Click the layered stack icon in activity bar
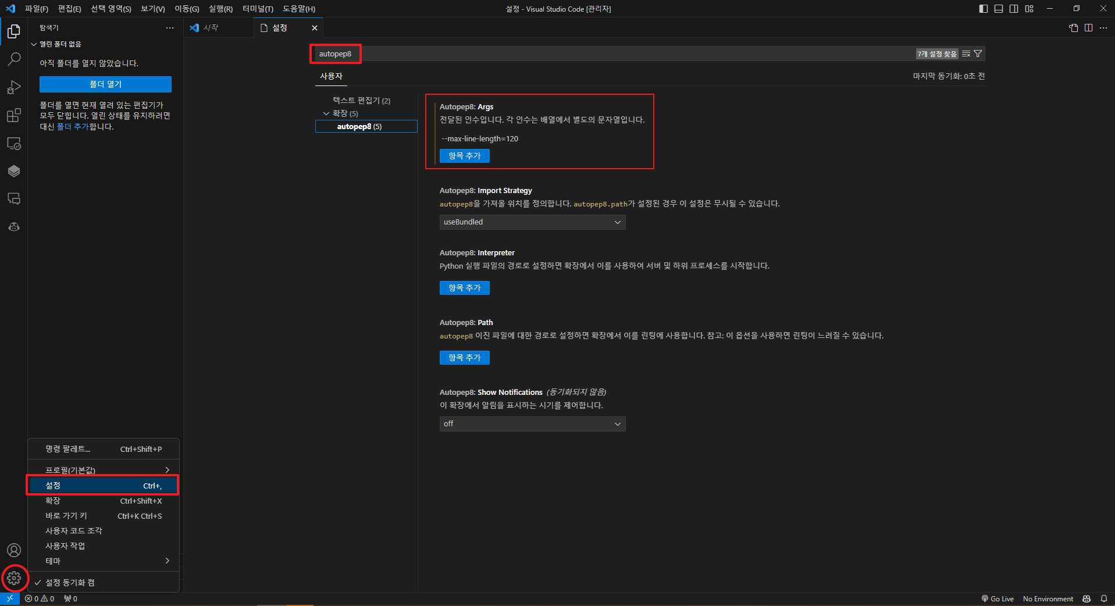1115x606 pixels. click(x=14, y=171)
